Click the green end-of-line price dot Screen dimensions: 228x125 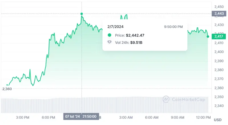[208, 36]
